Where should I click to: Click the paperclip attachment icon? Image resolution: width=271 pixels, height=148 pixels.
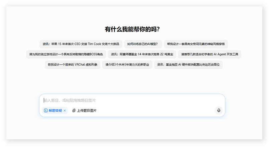[74, 110]
